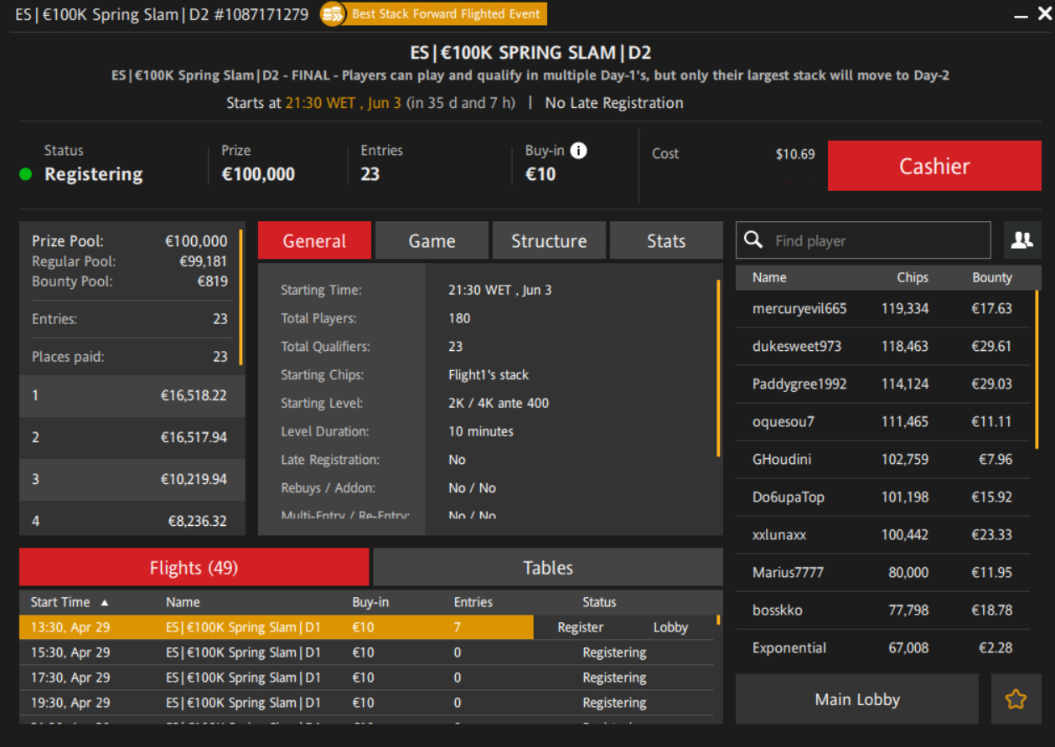The image size is (1055, 747).
Task: Go to Main Lobby
Action: [856, 699]
